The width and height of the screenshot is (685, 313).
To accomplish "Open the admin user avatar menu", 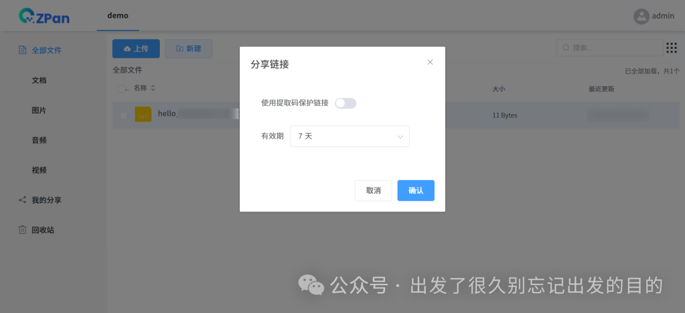I will (641, 16).
